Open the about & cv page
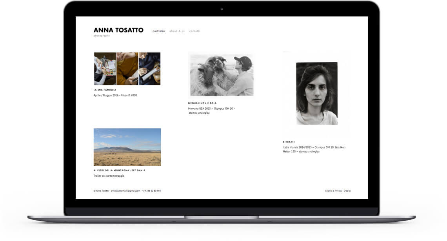 point(177,31)
